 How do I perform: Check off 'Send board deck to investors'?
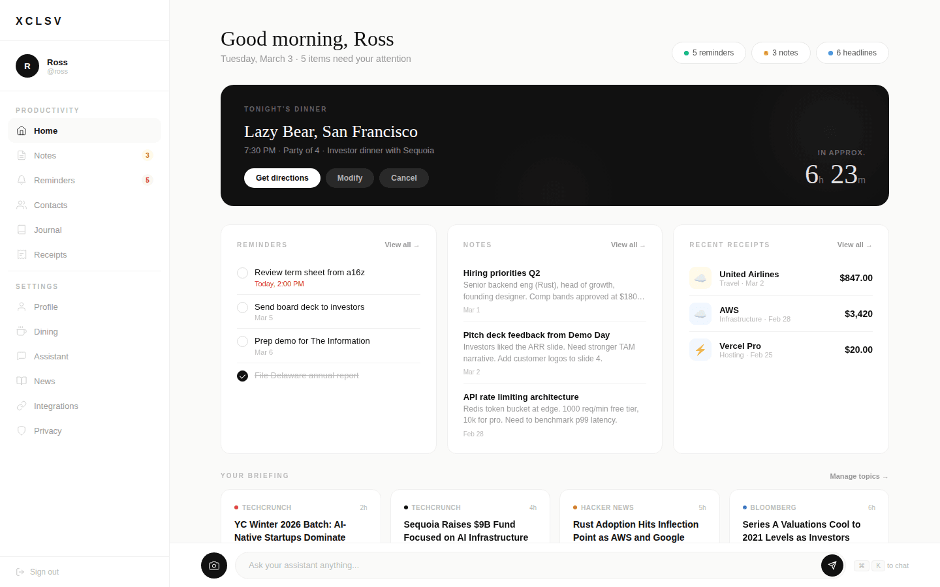pyautogui.click(x=242, y=307)
